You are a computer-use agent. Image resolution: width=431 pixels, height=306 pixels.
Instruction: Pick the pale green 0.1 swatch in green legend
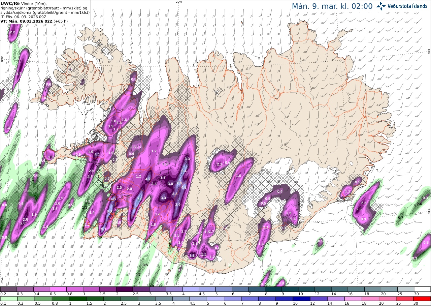coord(8,299)
